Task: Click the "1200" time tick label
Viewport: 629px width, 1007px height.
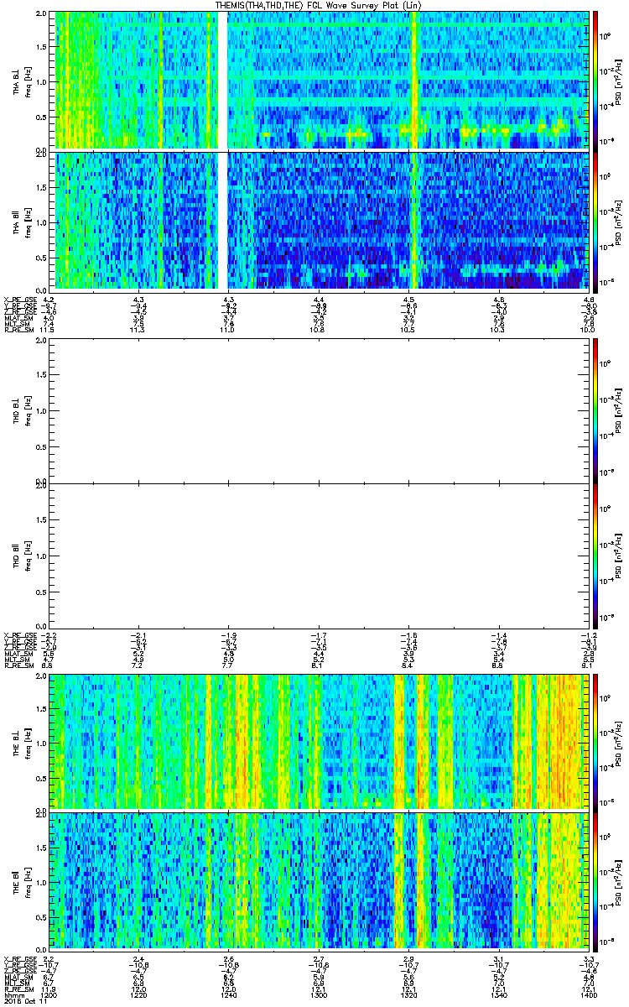Action: (x=49, y=994)
